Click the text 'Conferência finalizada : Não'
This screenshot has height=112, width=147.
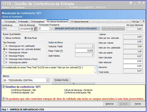coord(23,90)
